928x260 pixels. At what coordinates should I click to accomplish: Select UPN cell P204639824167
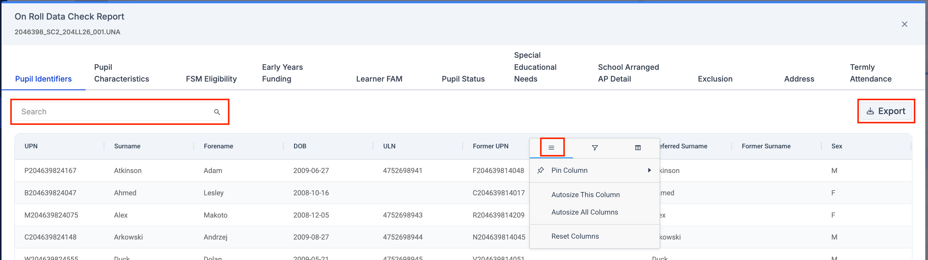point(50,171)
